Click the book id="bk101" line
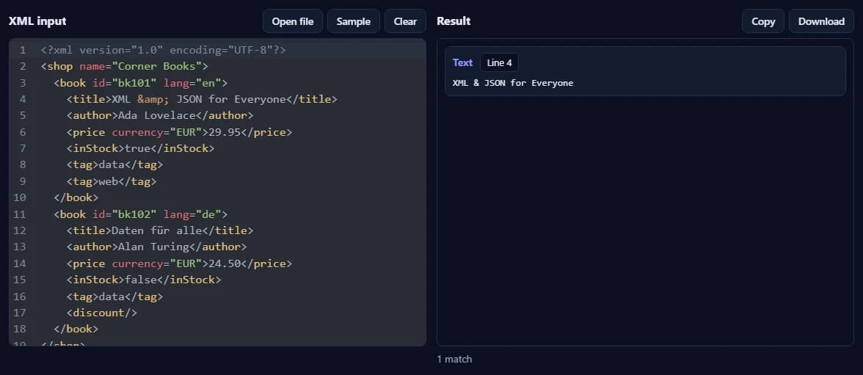This screenshot has width=863, height=375. (140, 83)
